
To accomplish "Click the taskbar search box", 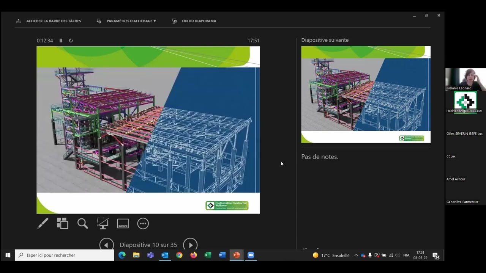I will [65, 255].
